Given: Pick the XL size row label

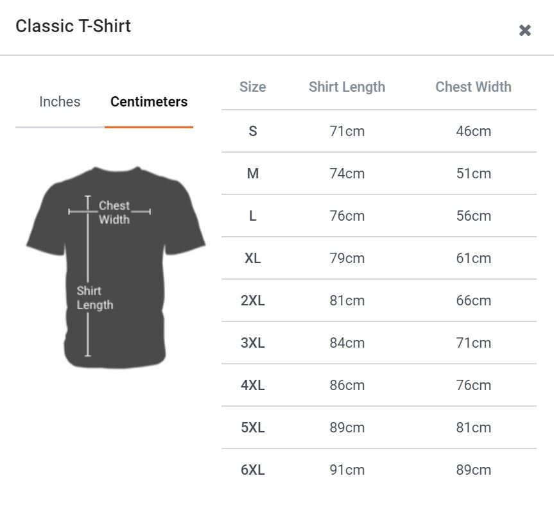Looking at the screenshot, I should coord(252,259).
